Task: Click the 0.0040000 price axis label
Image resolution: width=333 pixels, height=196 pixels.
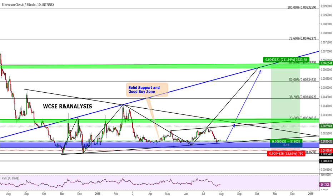Action: tap(326, 106)
